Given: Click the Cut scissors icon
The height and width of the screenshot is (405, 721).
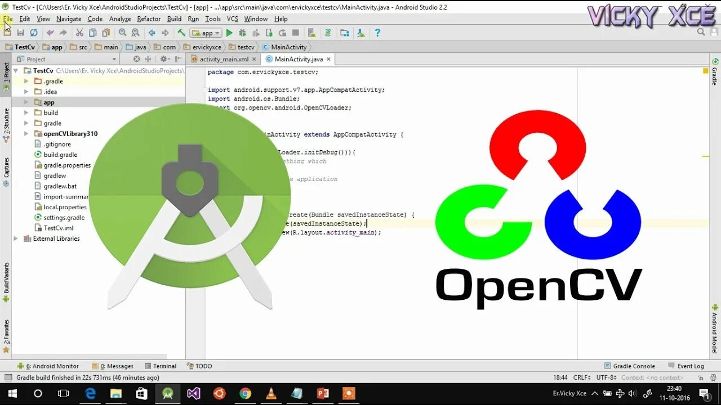Looking at the screenshot, I should [x=79, y=33].
